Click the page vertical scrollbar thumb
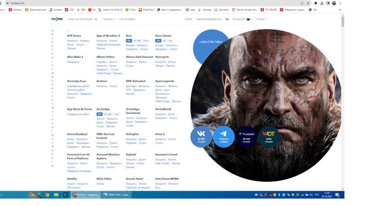 (x=343, y=22)
